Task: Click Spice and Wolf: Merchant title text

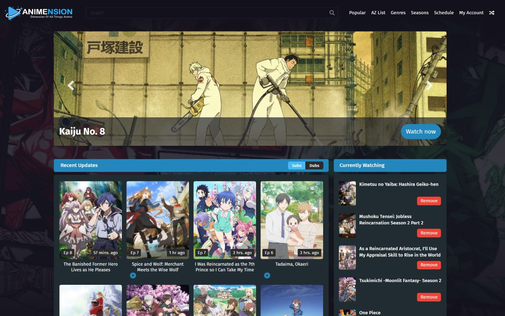Action: pyautogui.click(x=158, y=267)
